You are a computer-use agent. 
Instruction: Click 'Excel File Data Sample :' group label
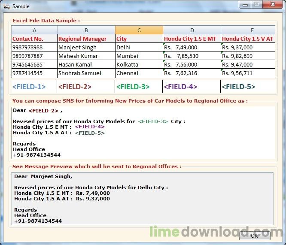pyautogui.click(x=46, y=21)
